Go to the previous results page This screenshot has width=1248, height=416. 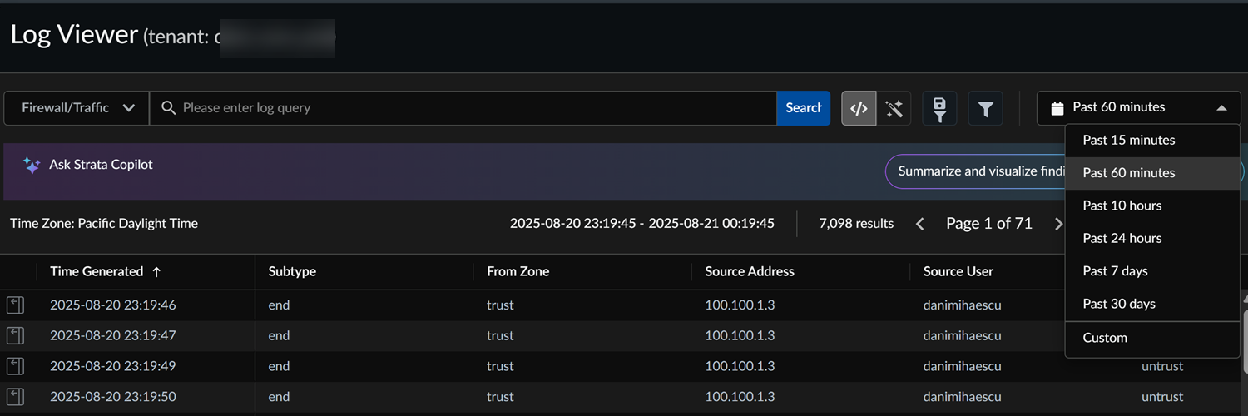click(x=919, y=224)
